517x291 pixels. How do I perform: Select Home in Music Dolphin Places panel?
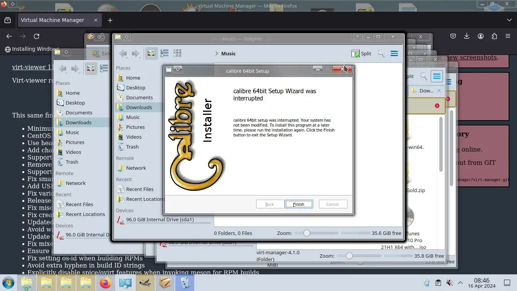point(133,78)
